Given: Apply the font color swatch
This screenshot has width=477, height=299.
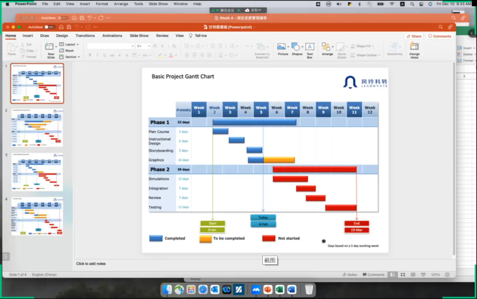Looking at the screenshot, I should click(x=171, y=55).
